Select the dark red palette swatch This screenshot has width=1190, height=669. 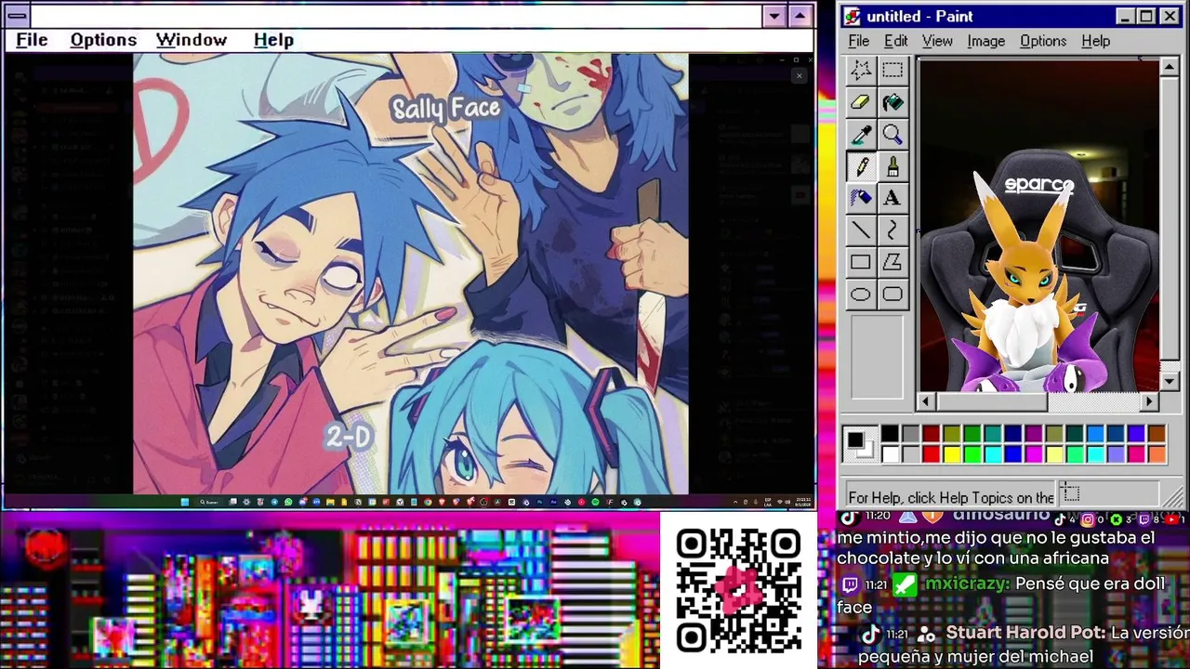point(931,434)
